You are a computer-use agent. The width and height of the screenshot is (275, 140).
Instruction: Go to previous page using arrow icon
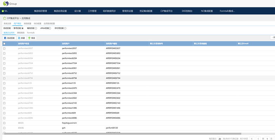(258, 139)
